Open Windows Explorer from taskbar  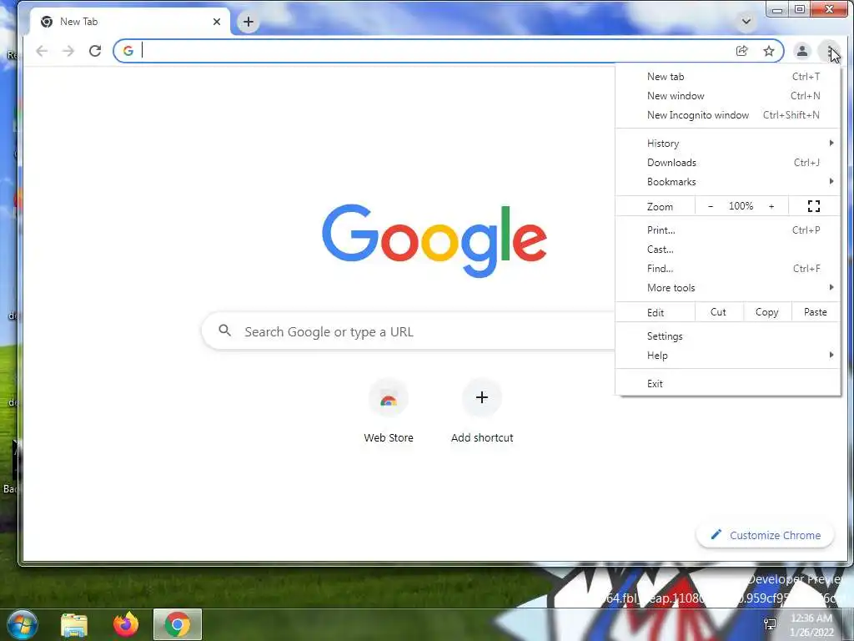pyautogui.click(x=74, y=624)
